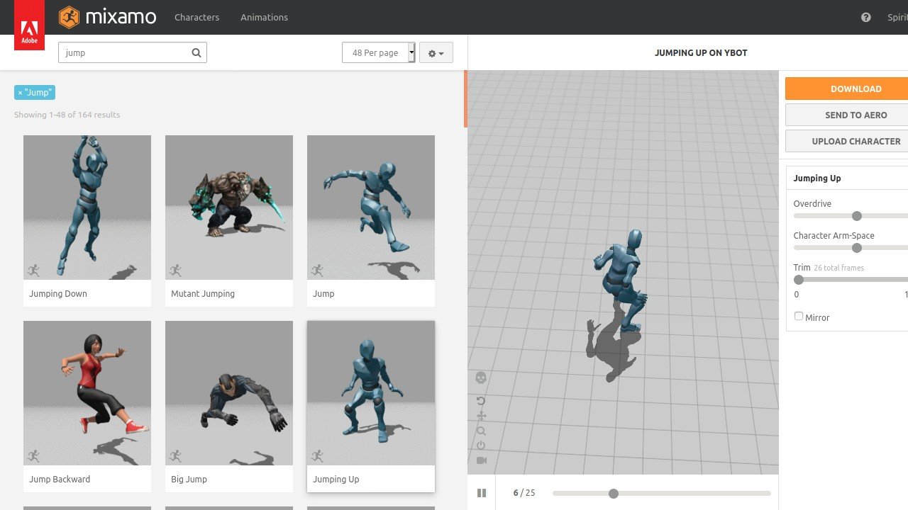
Task: Enable the Mirror checkbox for Jumping Up
Action: [798, 315]
